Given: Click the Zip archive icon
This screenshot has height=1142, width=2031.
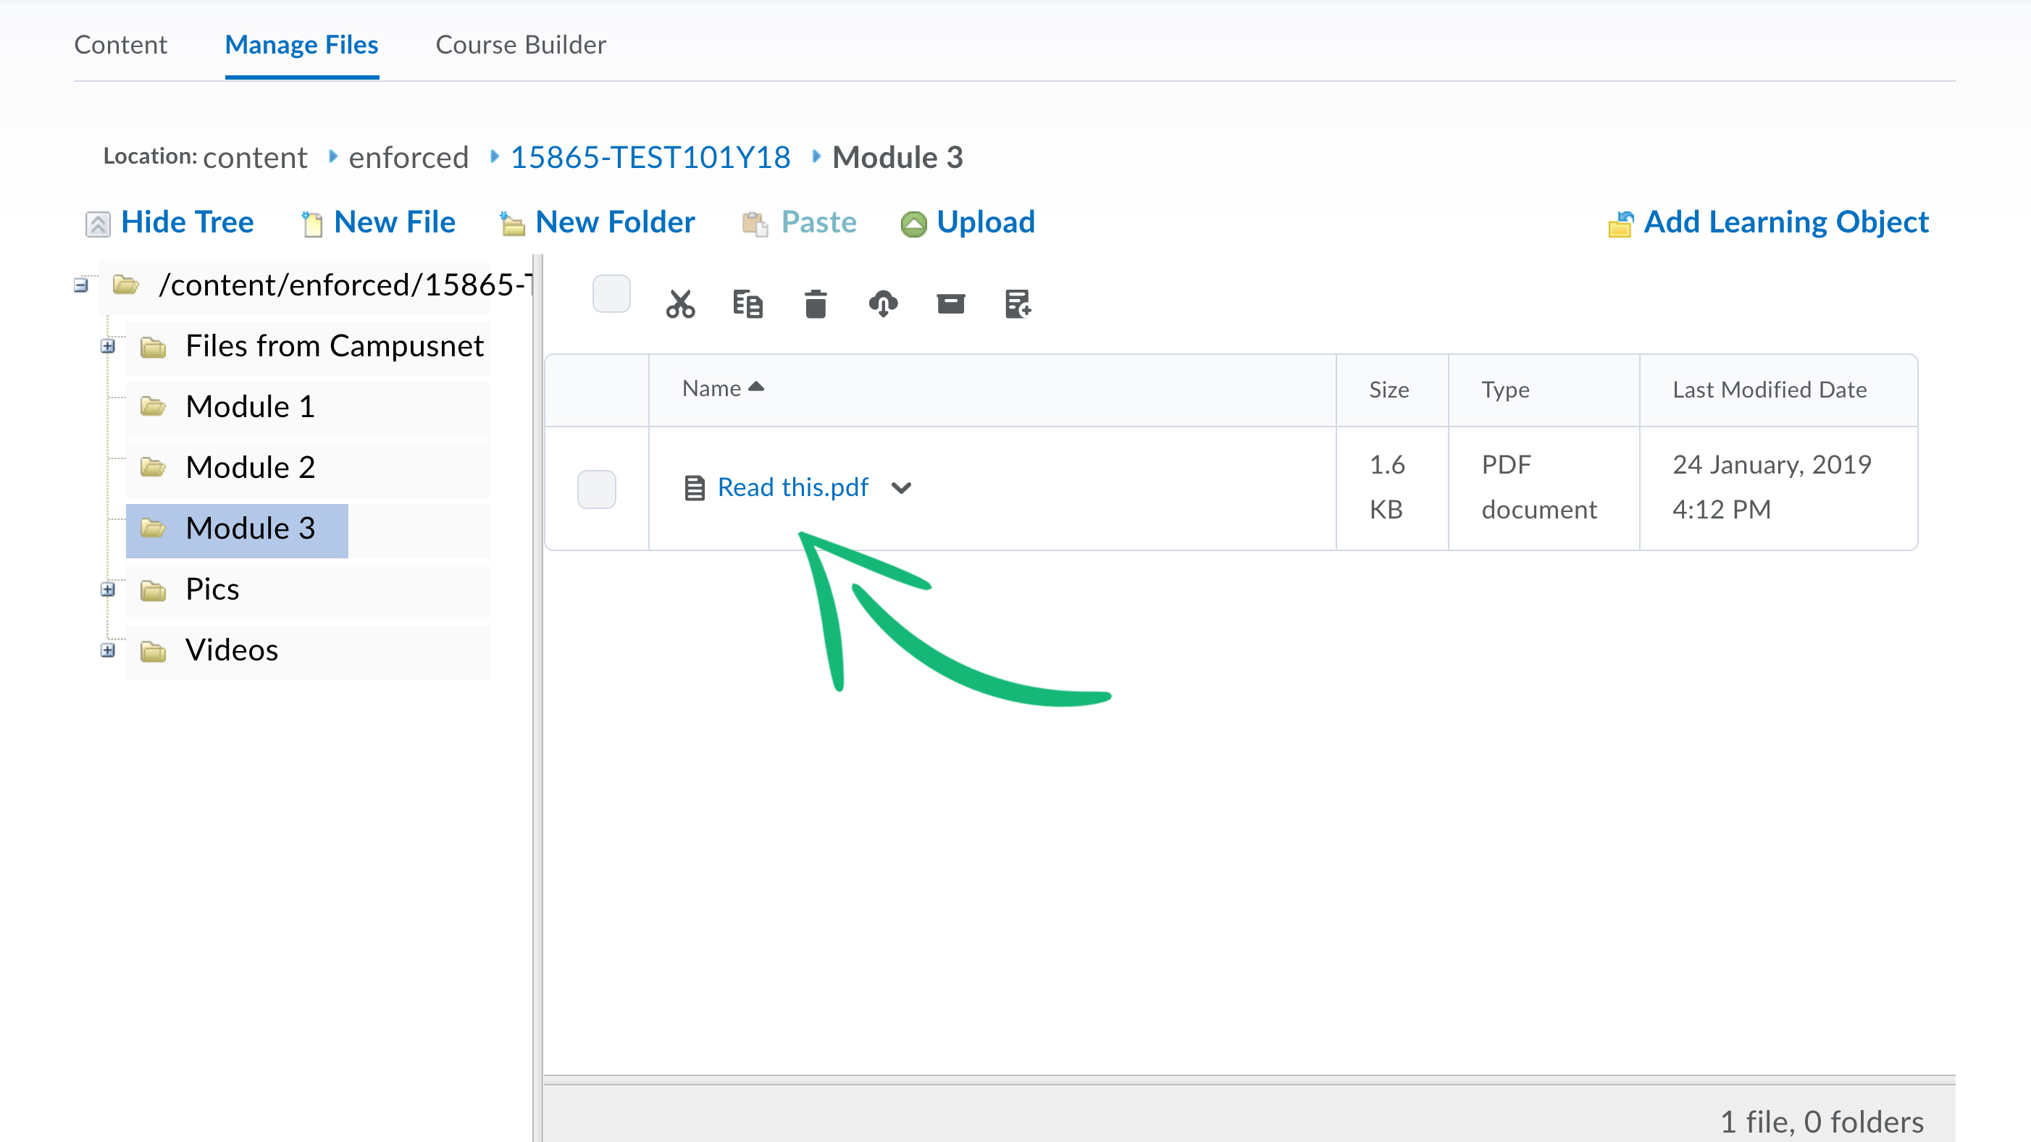Looking at the screenshot, I should click(950, 303).
